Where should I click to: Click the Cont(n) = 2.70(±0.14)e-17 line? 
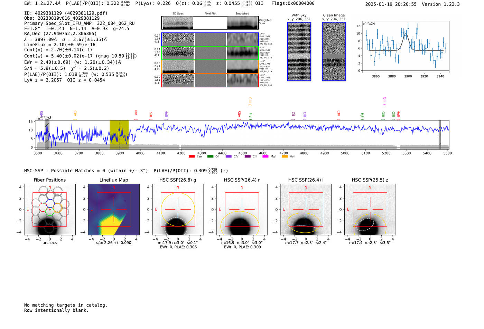click(58, 50)
